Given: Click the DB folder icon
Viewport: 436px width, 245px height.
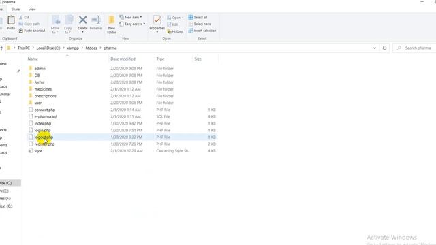Looking at the screenshot, I should click(x=31, y=75).
